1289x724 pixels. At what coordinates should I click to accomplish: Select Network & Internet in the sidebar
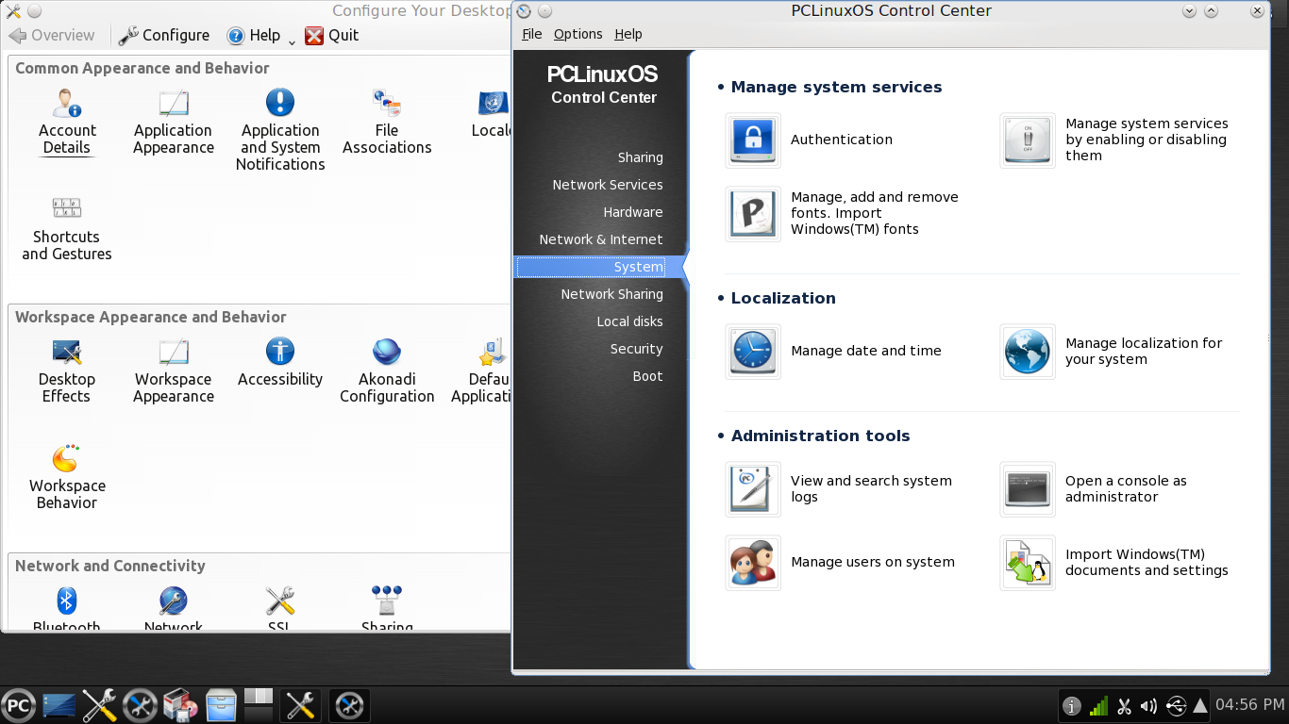tap(601, 239)
